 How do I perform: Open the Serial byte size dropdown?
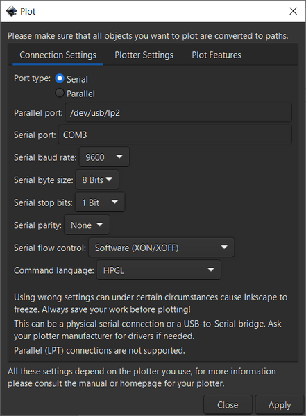pyautogui.click(x=97, y=180)
